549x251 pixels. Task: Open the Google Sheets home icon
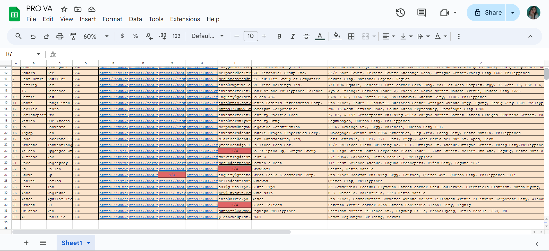[x=15, y=14]
